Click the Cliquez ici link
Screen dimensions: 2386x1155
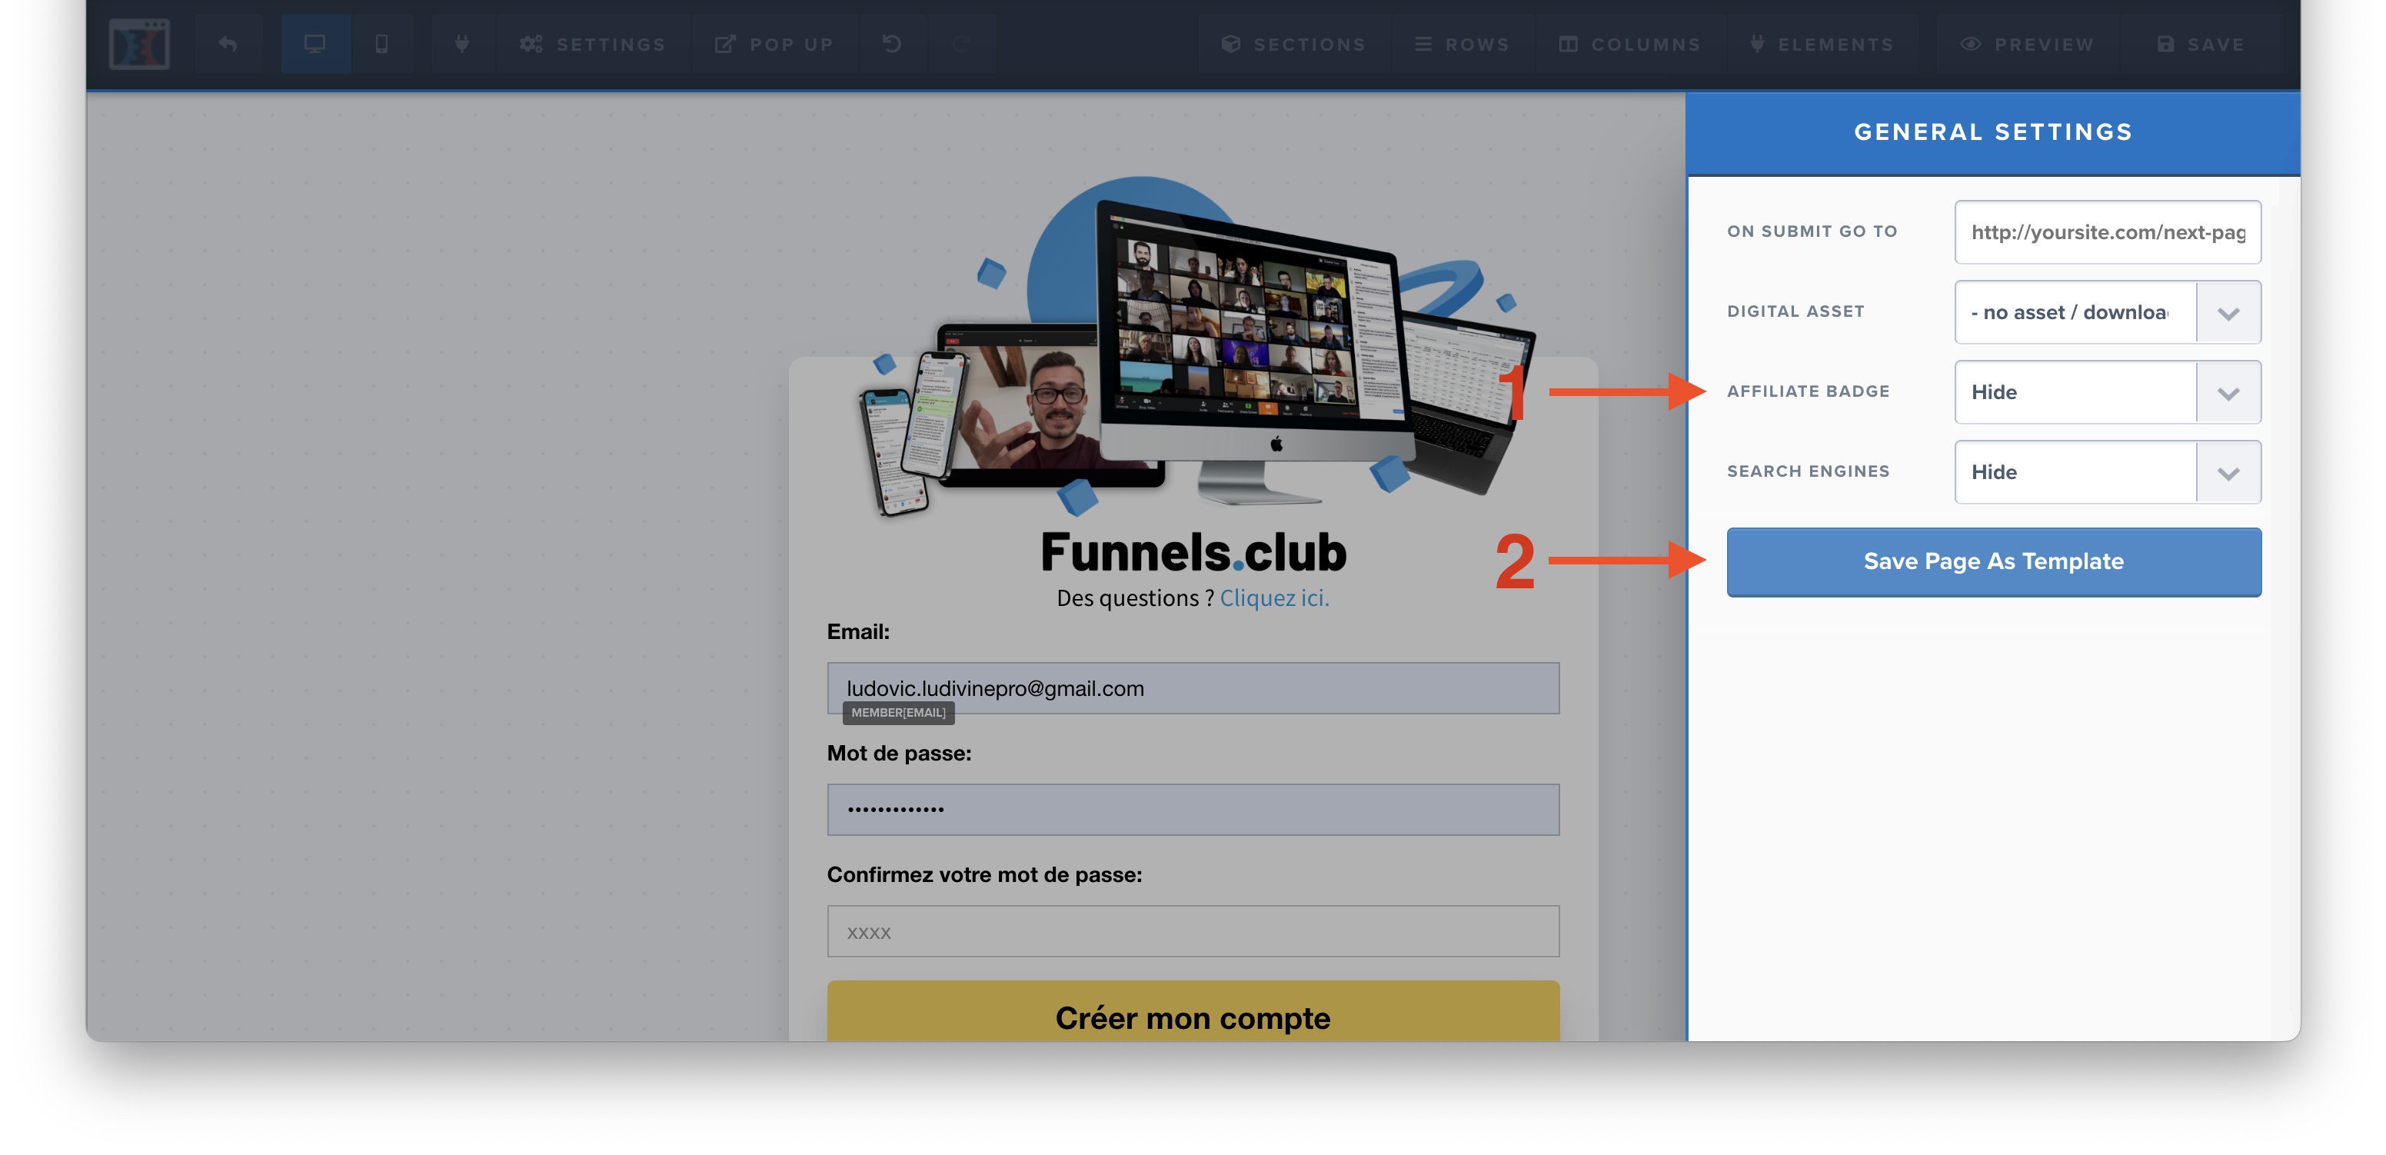tap(1273, 597)
